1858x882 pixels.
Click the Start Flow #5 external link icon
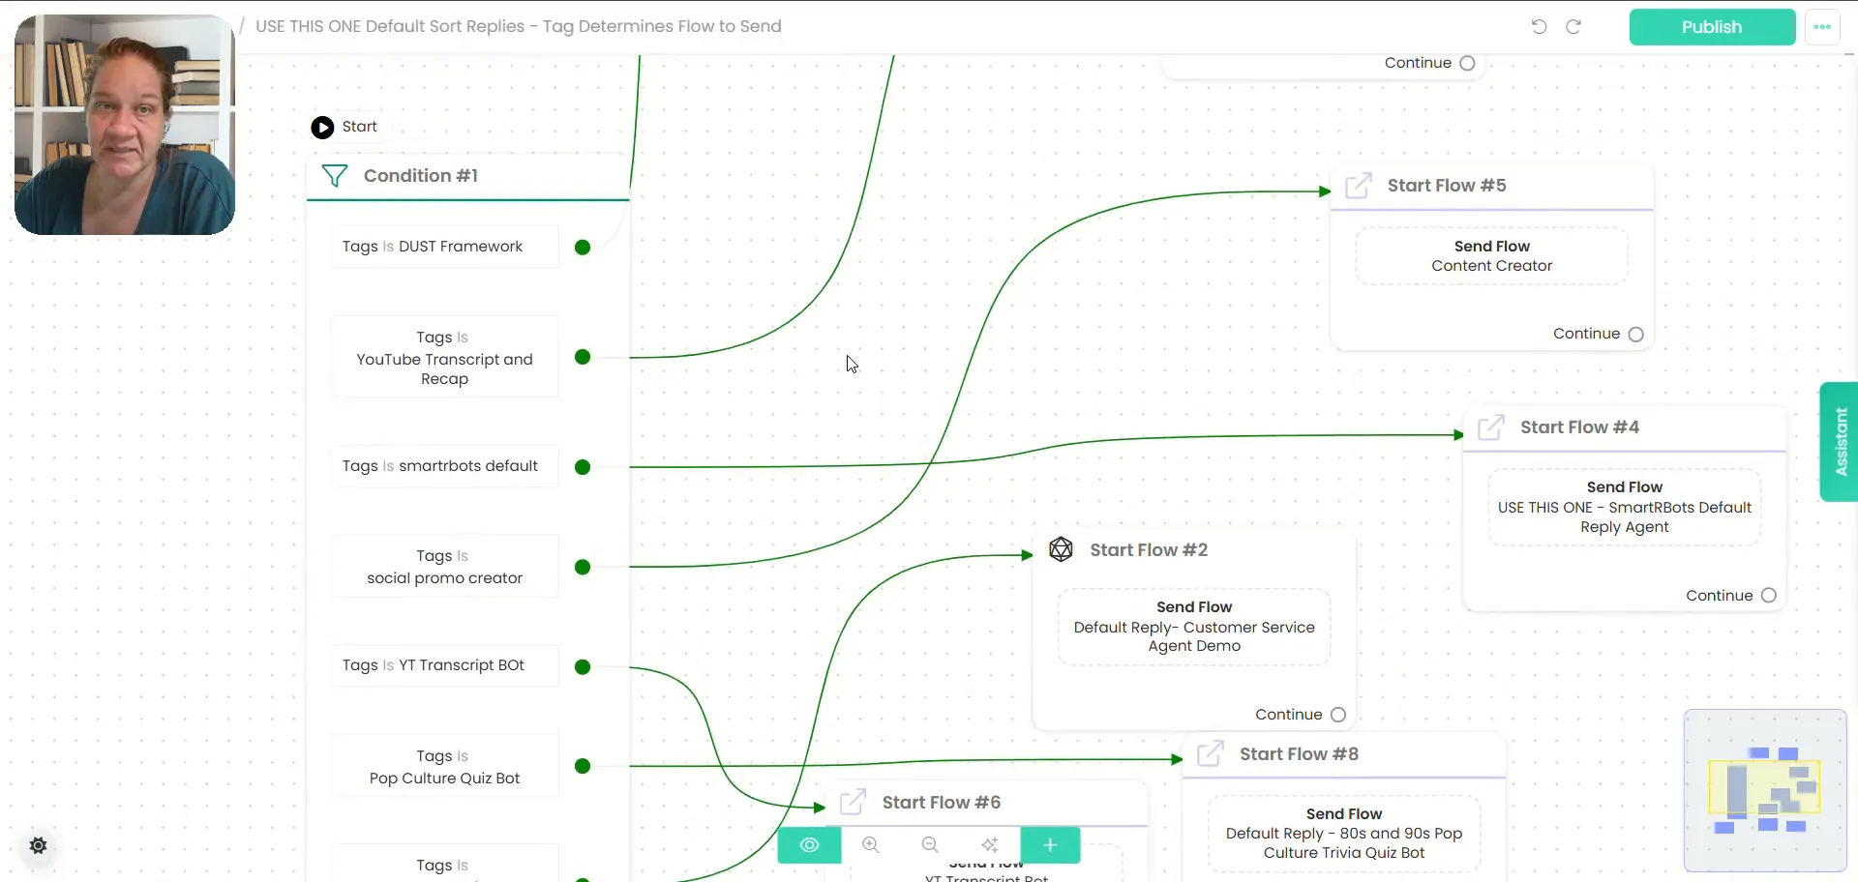click(1359, 185)
